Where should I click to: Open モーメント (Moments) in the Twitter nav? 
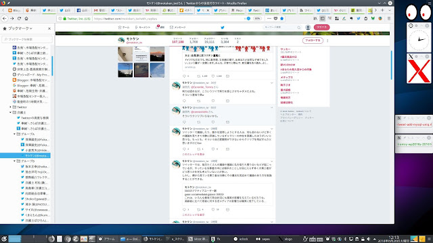143,27
